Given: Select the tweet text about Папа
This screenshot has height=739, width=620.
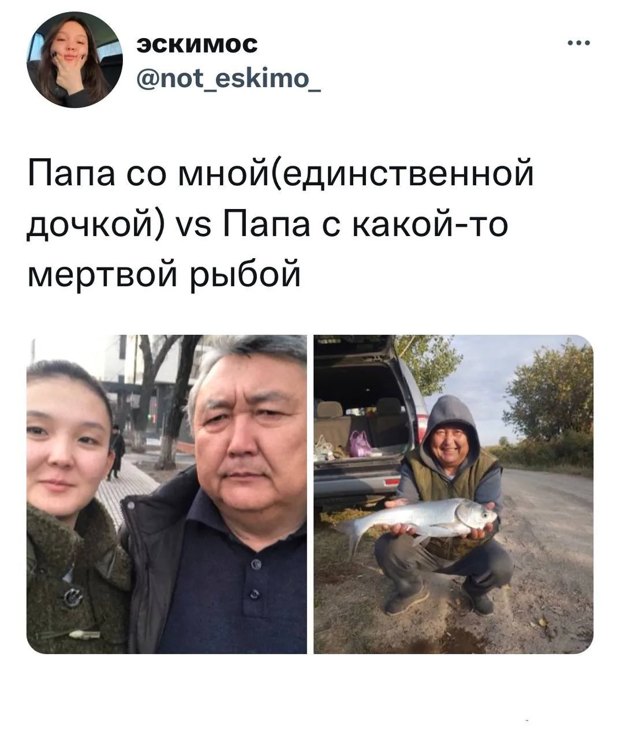Looking at the screenshot, I should click(280, 224).
